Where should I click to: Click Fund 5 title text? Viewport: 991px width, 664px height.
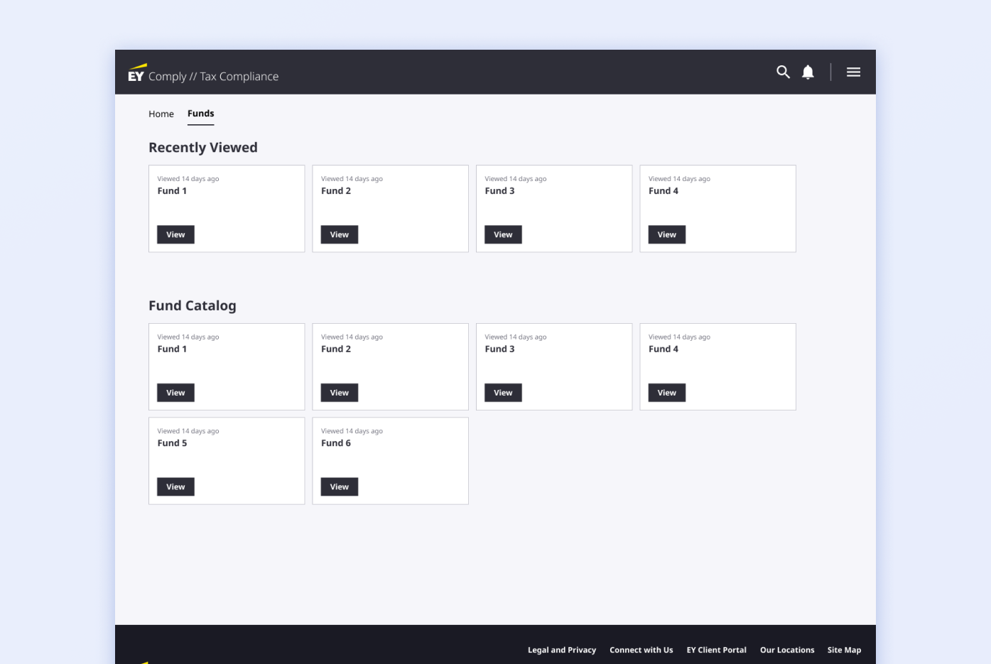tap(172, 443)
